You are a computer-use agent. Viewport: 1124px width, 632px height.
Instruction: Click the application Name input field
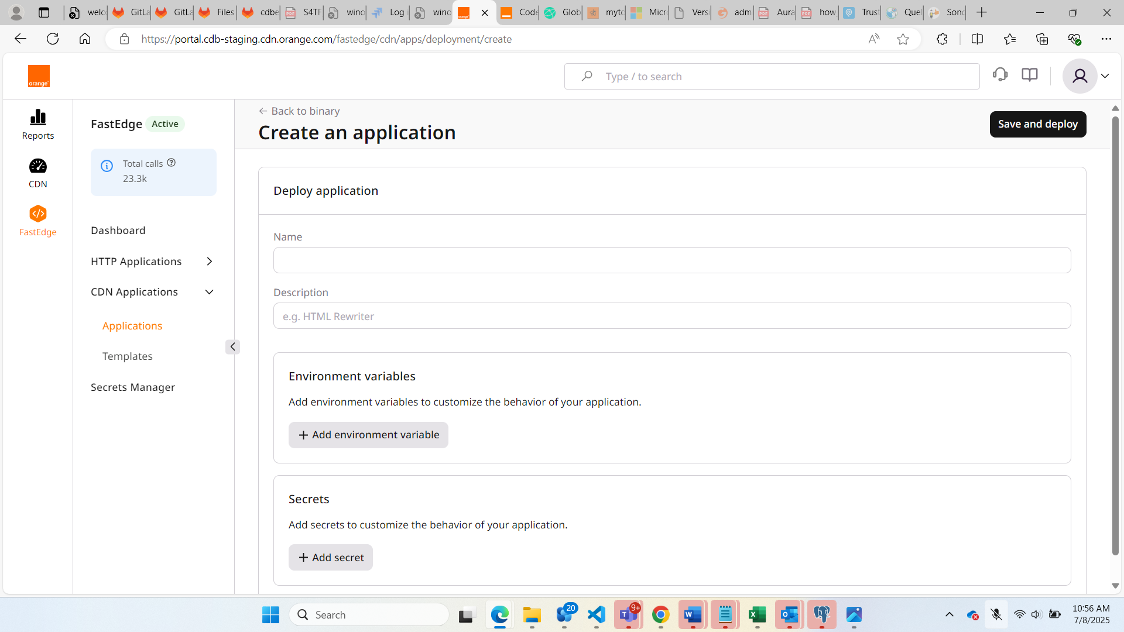click(671, 260)
